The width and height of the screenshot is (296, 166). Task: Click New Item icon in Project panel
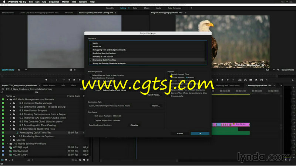coord(84,160)
